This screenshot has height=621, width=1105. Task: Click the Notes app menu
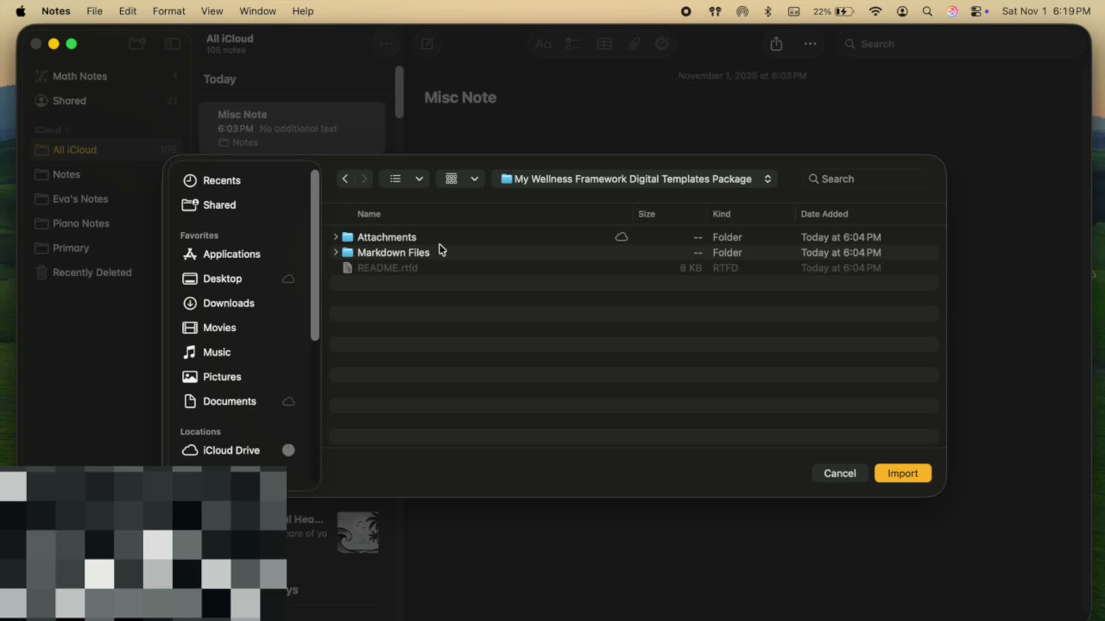click(56, 11)
